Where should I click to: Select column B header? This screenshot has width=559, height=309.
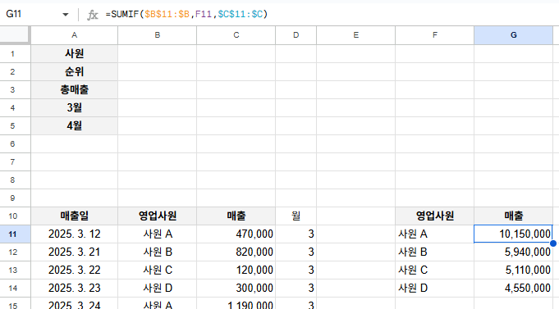click(158, 35)
